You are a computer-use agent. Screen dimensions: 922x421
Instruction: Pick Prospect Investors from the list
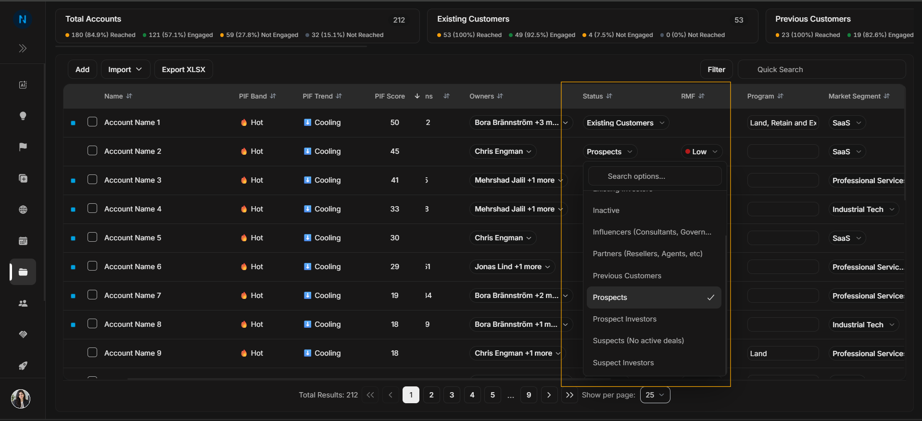click(x=654, y=319)
